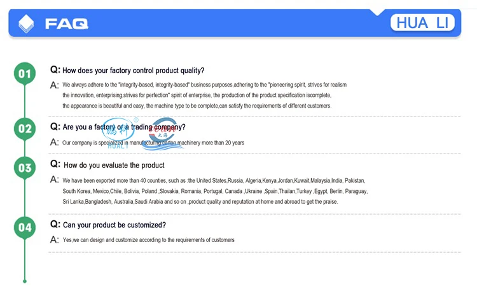Click the FAQ header title

point(66,24)
